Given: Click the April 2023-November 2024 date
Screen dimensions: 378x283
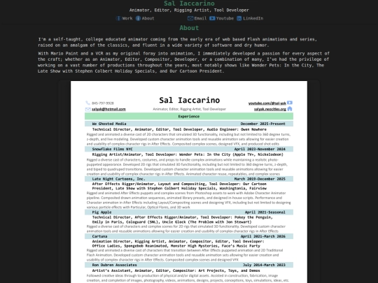Looking at the screenshot, I should pyautogui.click(x=260, y=150).
